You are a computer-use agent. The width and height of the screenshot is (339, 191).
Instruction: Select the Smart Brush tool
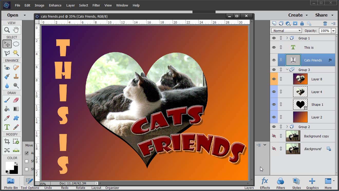click(7, 77)
